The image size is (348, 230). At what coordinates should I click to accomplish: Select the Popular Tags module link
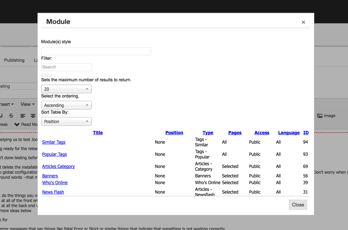click(x=54, y=154)
